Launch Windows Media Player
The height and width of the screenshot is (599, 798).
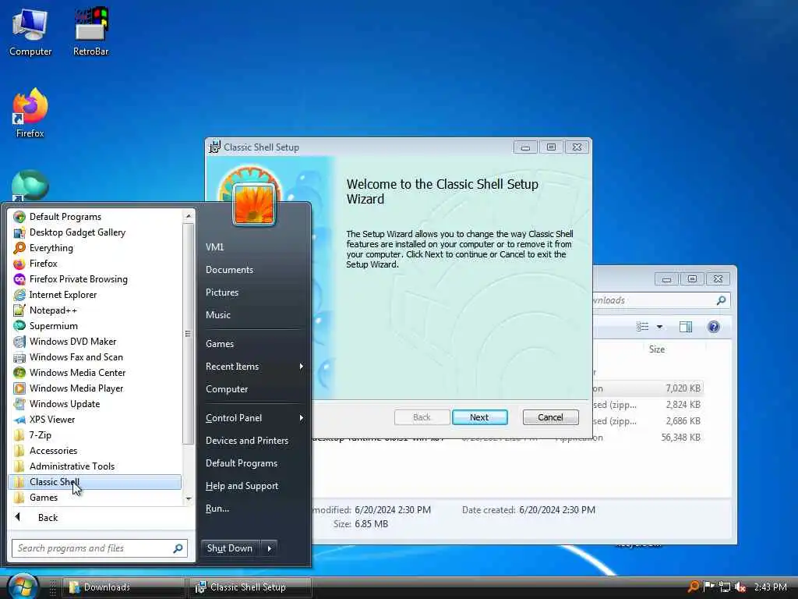(76, 388)
